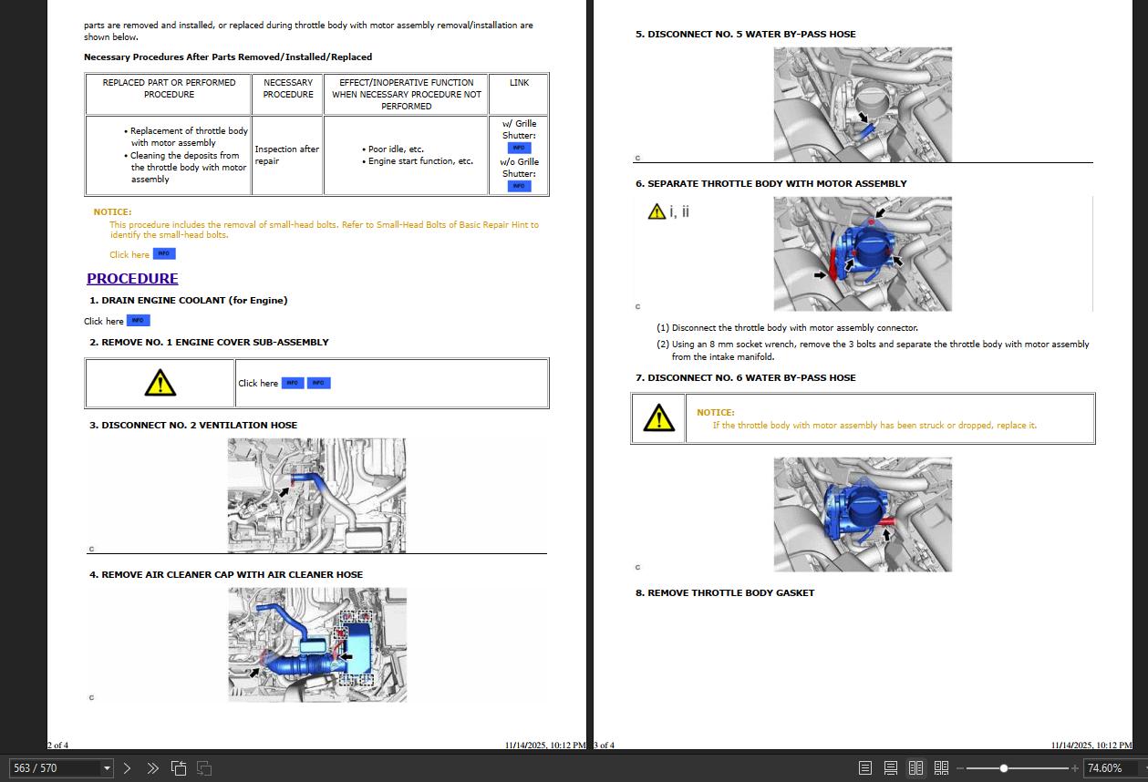Open the w/ Grille Shutter INFO link

[x=519, y=148]
